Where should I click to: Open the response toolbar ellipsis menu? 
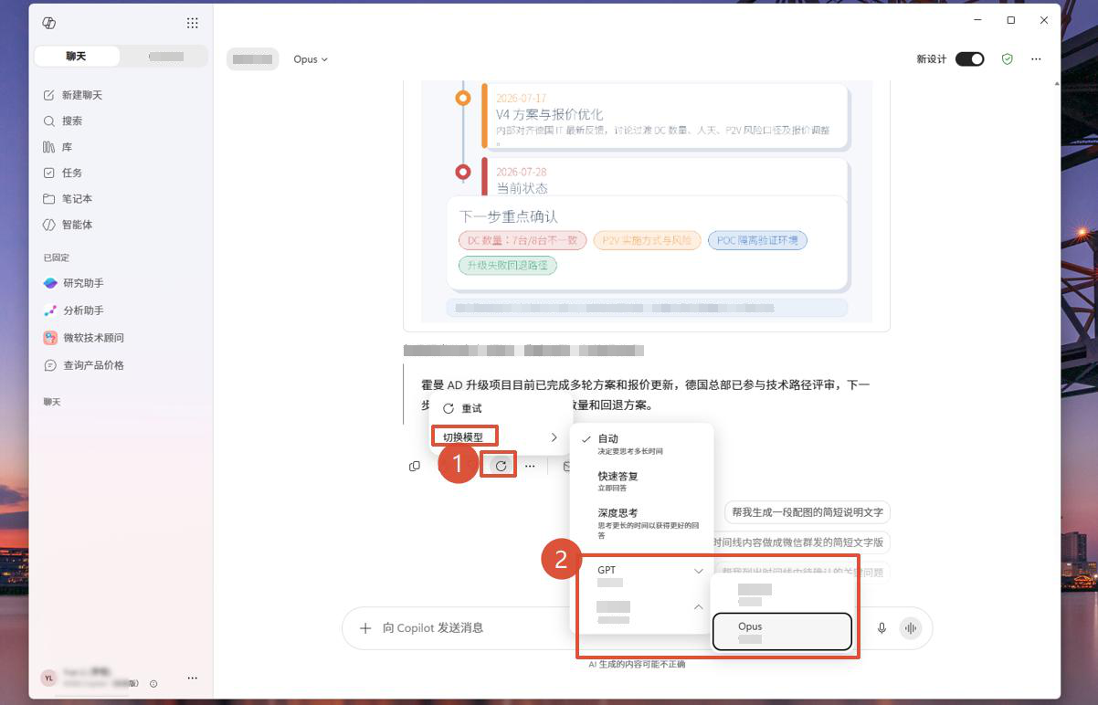pos(530,466)
